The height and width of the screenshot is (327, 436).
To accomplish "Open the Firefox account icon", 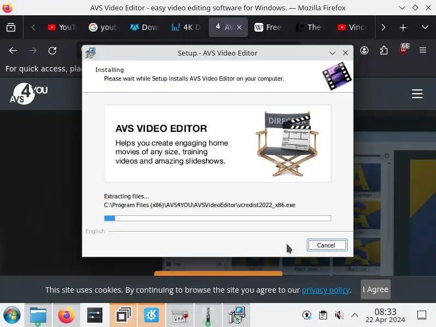I will click(364, 51).
